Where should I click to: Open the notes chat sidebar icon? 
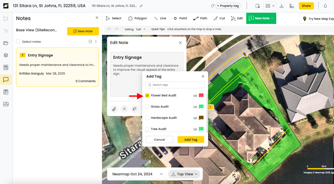6,80
